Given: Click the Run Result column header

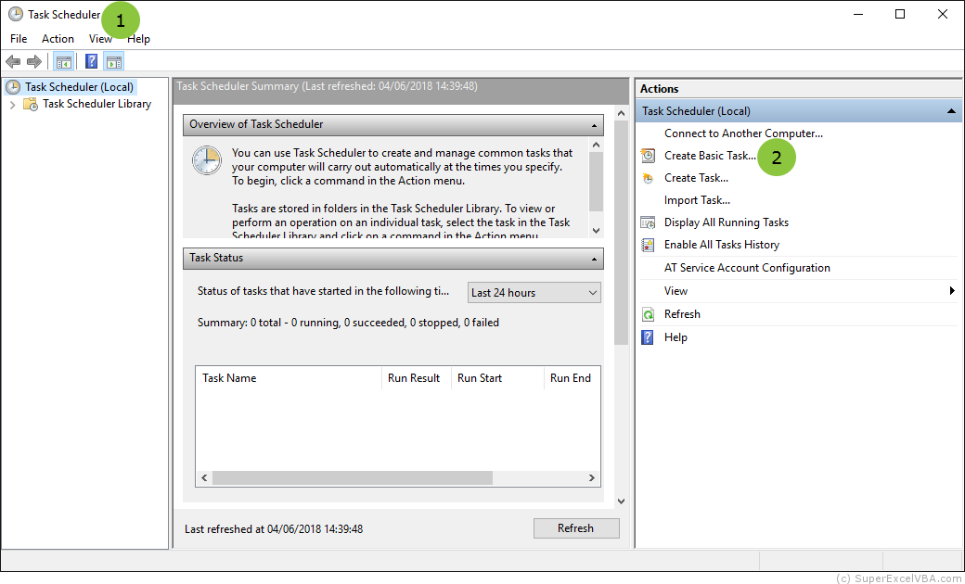Looking at the screenshot, I should tap(417, 378).
